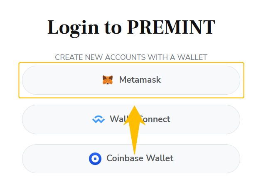Viewport: 266px width, 187px height.
Task: Click the word "PREMINT" in the title
Action: [171, 27]
